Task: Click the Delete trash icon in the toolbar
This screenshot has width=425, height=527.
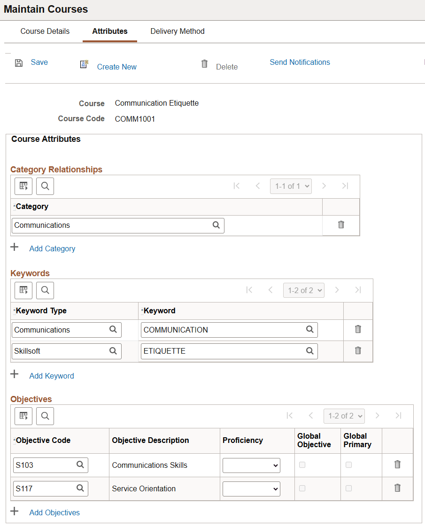Action: [204, 63]
